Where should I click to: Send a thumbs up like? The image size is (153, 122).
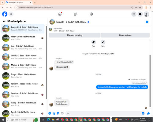(x=148, y=113)
